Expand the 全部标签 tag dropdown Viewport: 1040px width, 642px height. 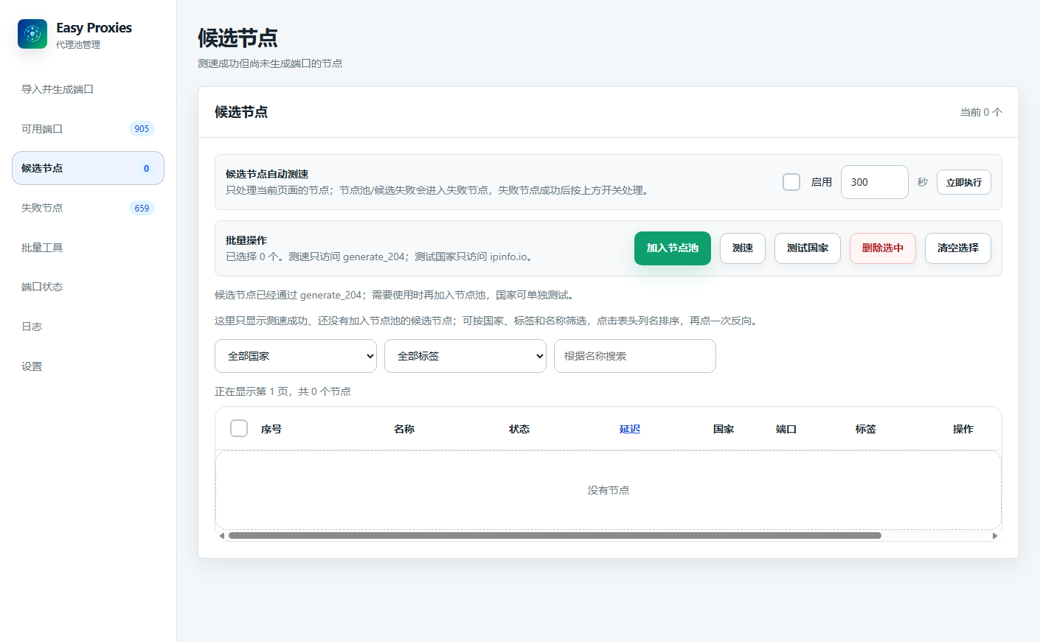[465, 356]
